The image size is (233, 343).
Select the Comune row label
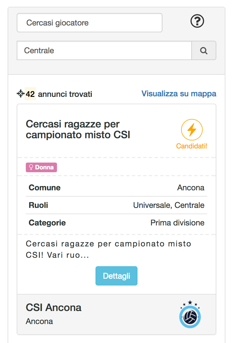point(45,188)
